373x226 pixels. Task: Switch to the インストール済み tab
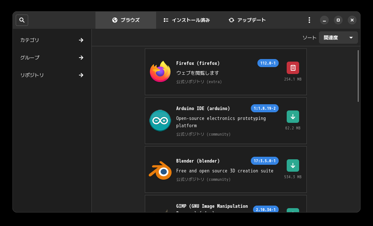187,20
